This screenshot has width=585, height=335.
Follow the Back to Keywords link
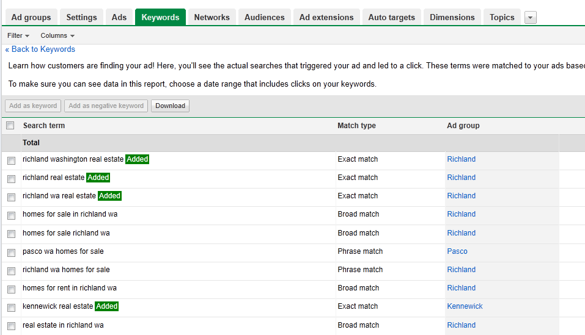coord(40,49)
